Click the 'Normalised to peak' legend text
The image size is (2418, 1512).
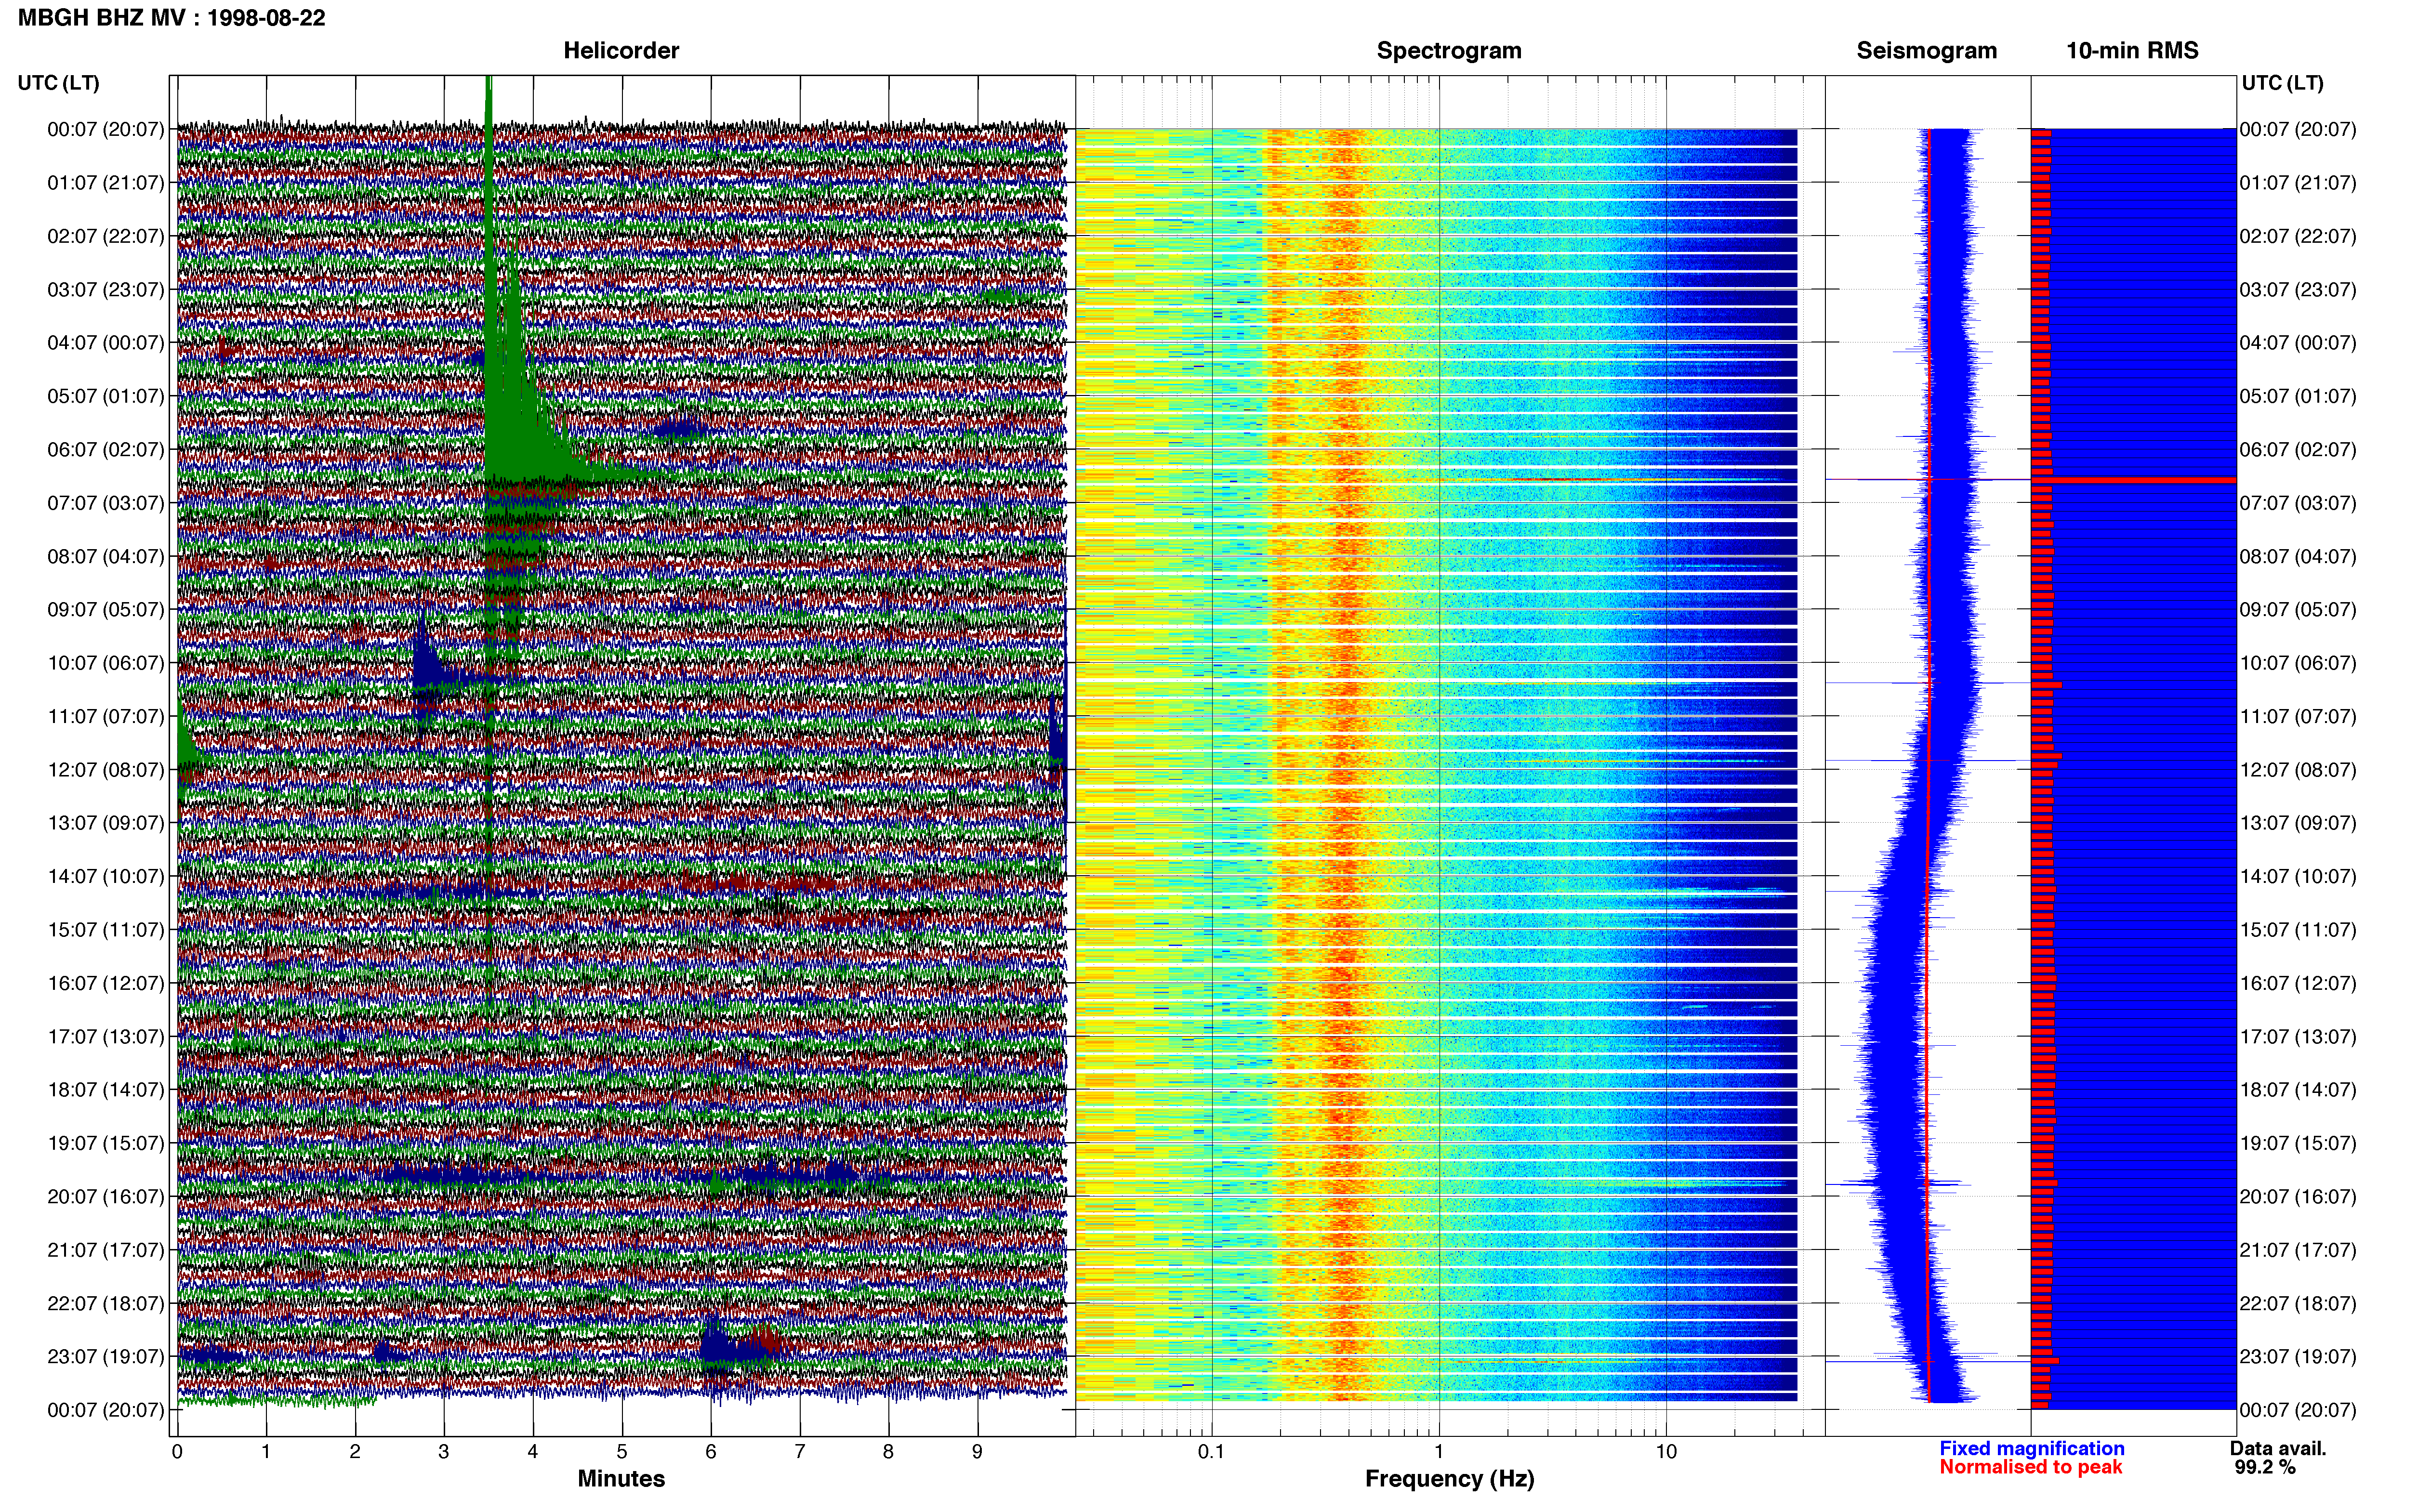tap(2031, 1467)
